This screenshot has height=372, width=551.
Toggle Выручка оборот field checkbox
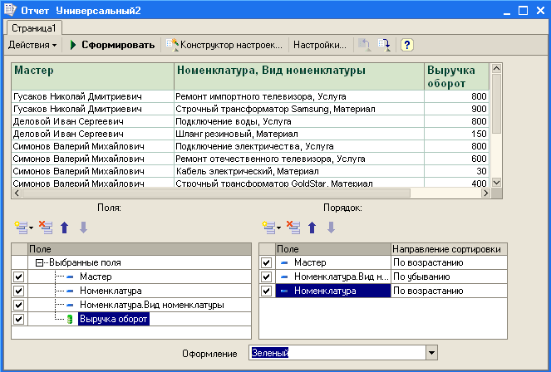[20, 319]
